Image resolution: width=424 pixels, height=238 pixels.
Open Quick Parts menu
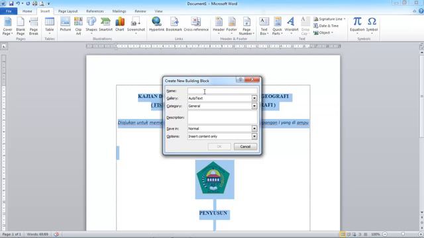tap(277, 26)
